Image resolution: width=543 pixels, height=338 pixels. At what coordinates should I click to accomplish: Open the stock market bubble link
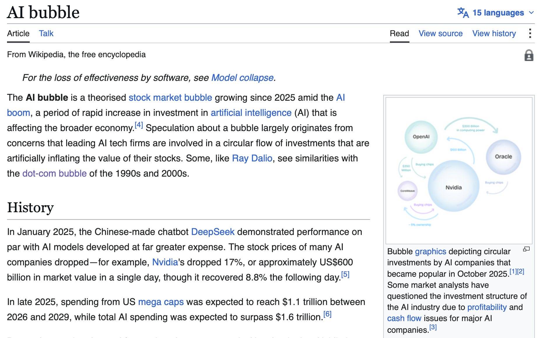[x=170, y=97]
